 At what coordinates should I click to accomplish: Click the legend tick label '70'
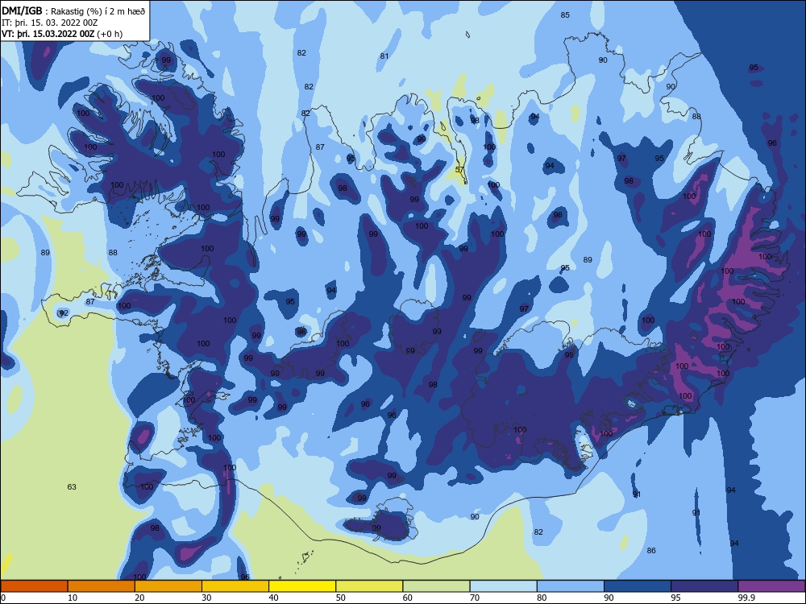point(475,598)
